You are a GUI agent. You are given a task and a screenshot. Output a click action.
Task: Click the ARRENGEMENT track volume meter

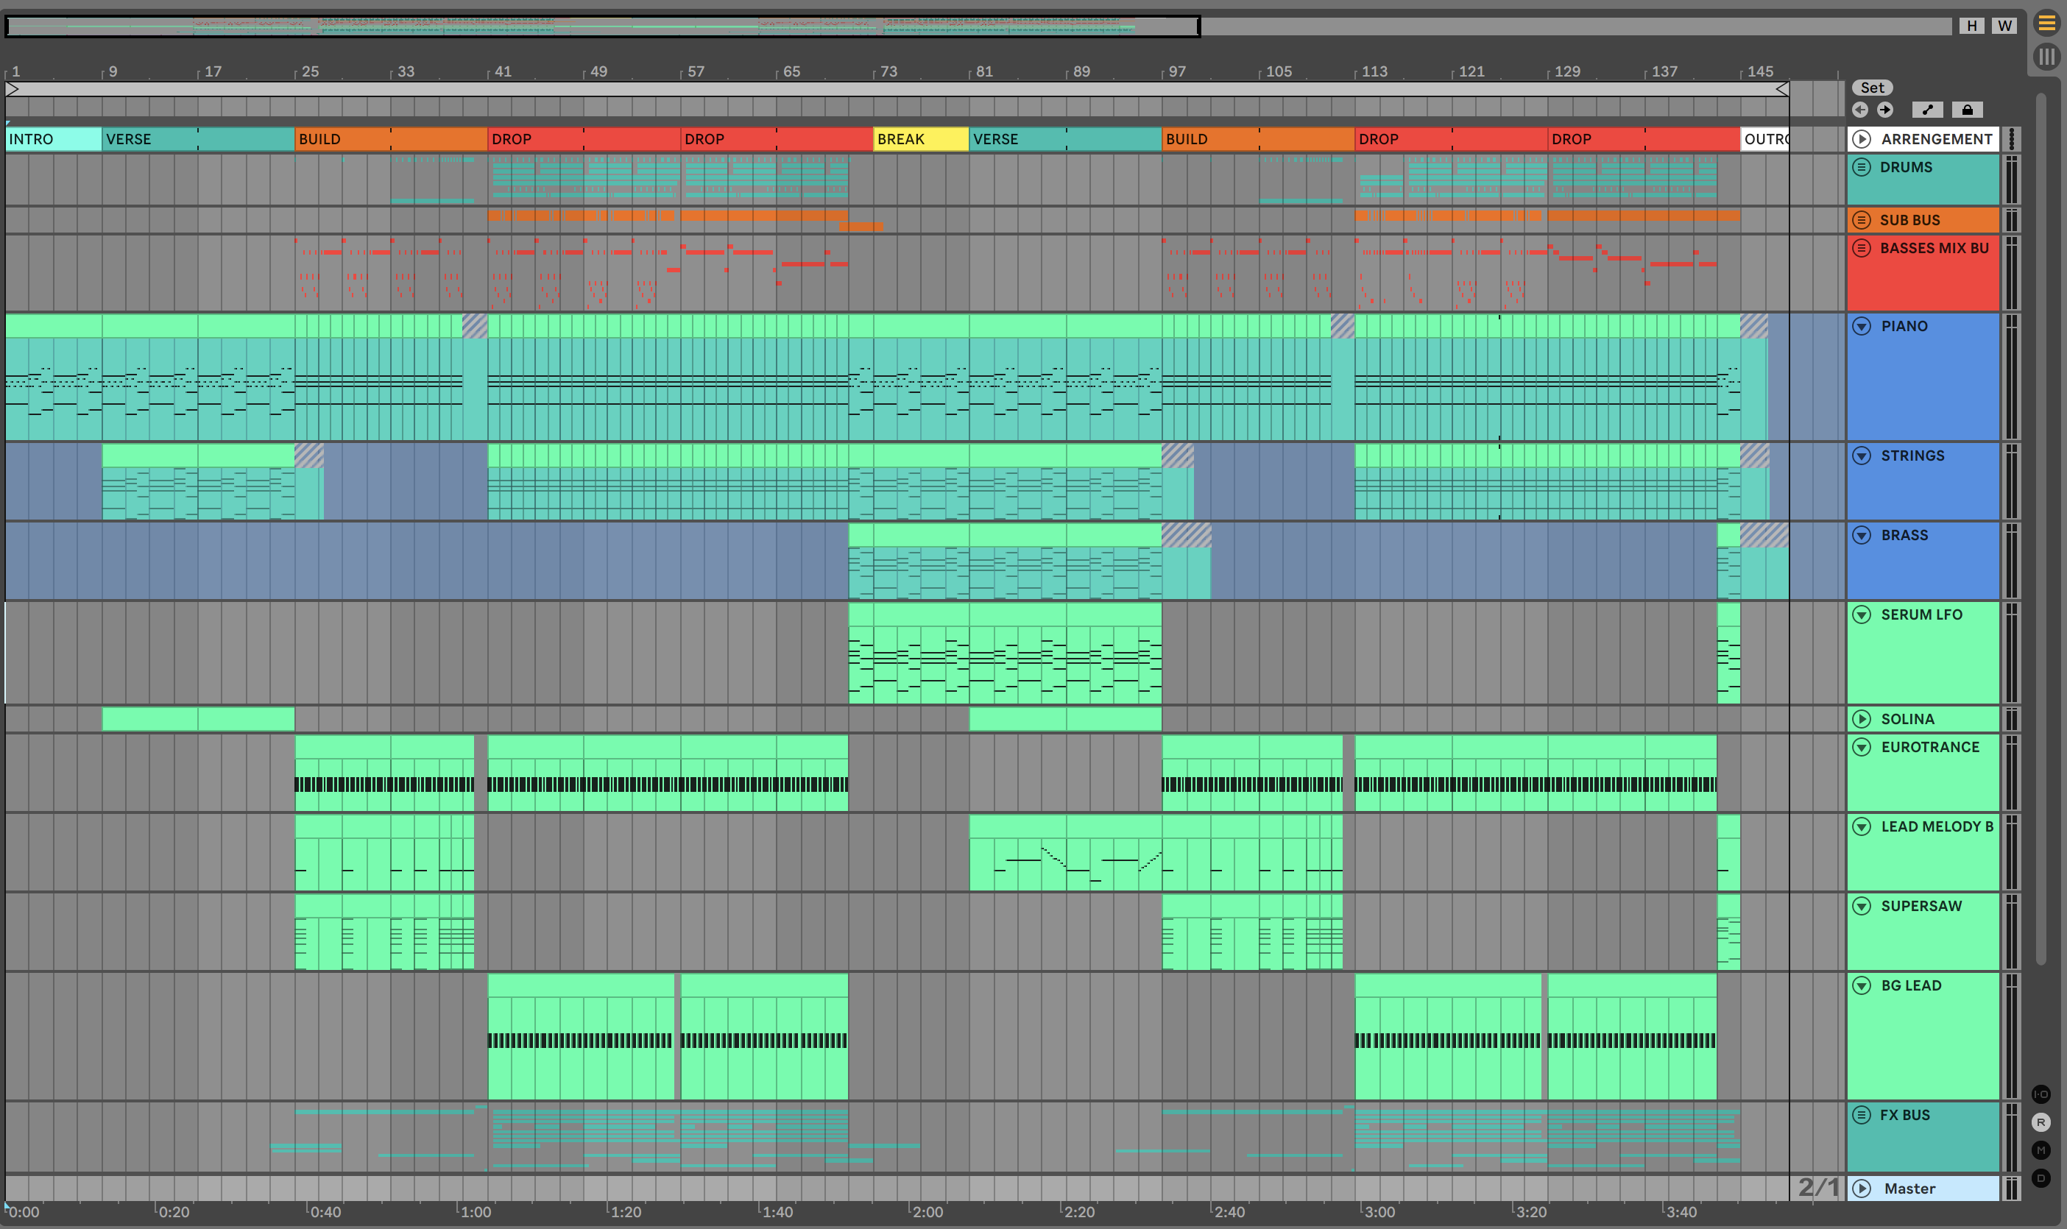point(2012,139)
